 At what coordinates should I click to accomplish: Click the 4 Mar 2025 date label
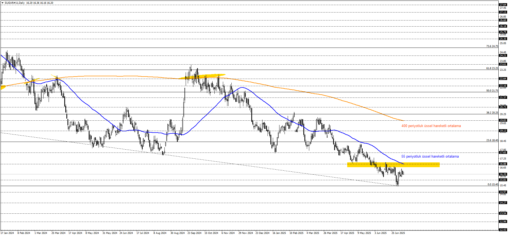(x=313, y=233)
